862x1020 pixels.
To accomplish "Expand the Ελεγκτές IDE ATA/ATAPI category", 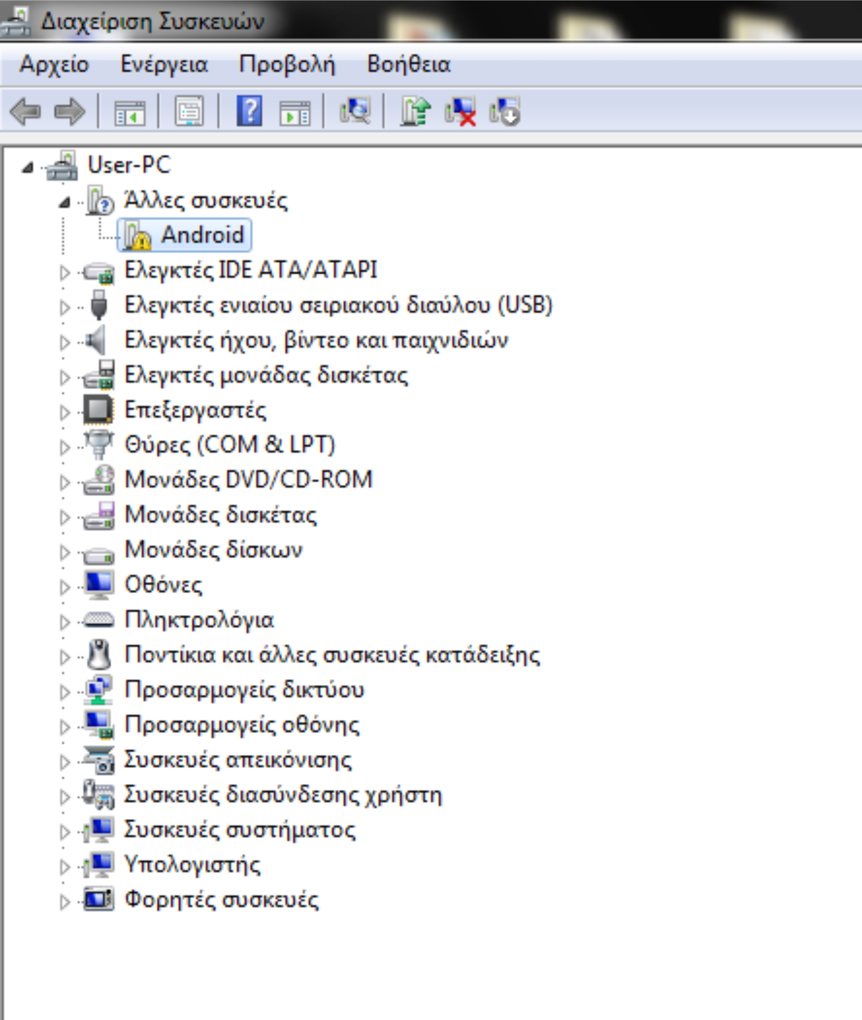I will (64, 272).
